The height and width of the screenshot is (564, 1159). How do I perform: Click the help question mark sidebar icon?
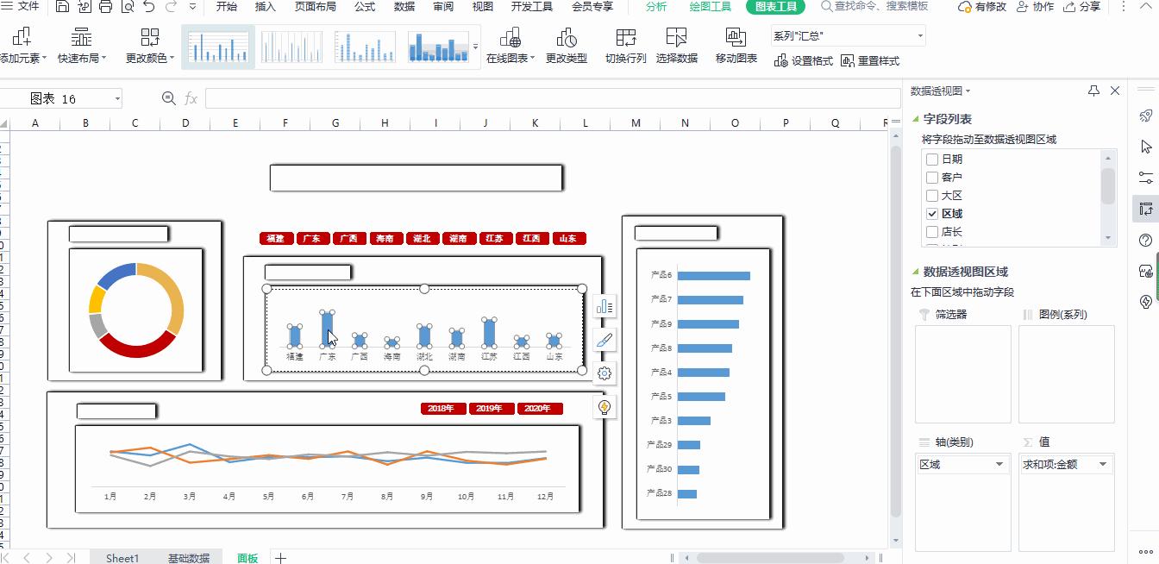coord(1145,240)
